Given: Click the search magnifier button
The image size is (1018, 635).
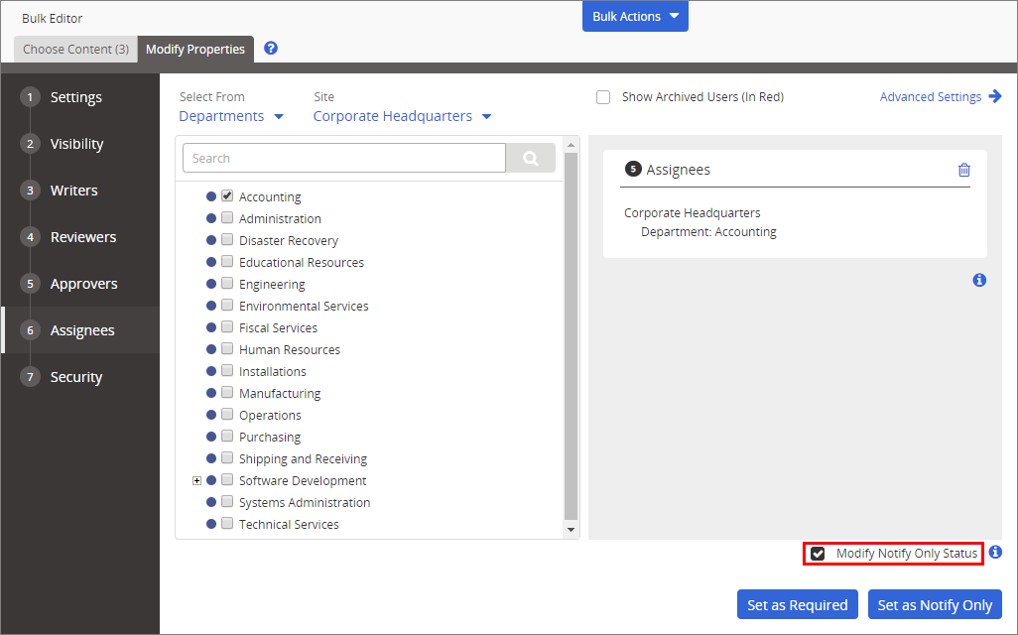Looking at the screenshot, I should 531,158.
